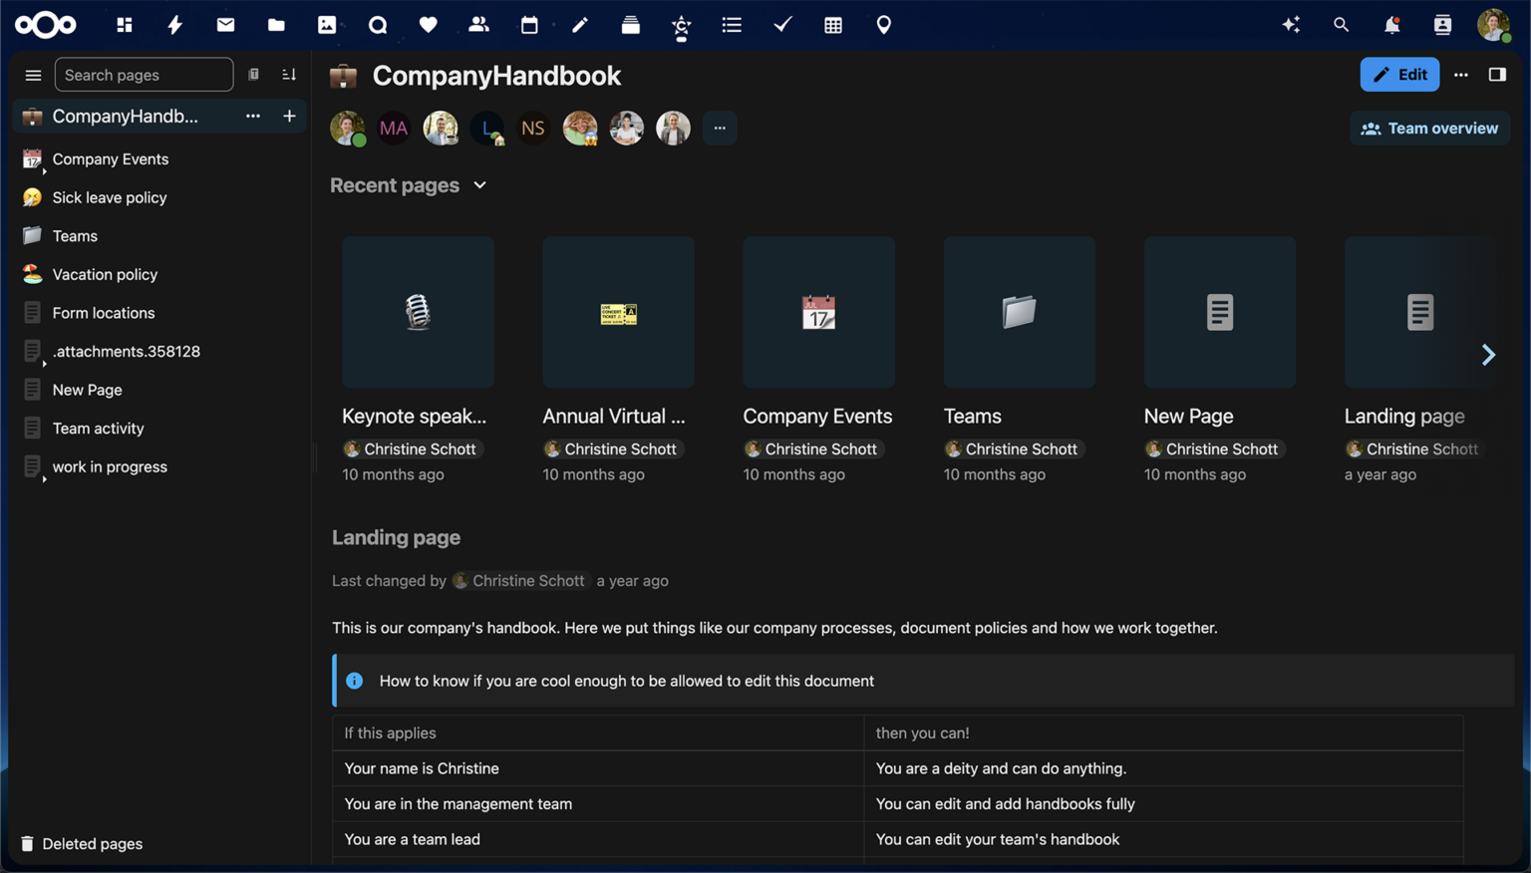
Task: Collapse the Recent pages section
Action: click(479, 185)
